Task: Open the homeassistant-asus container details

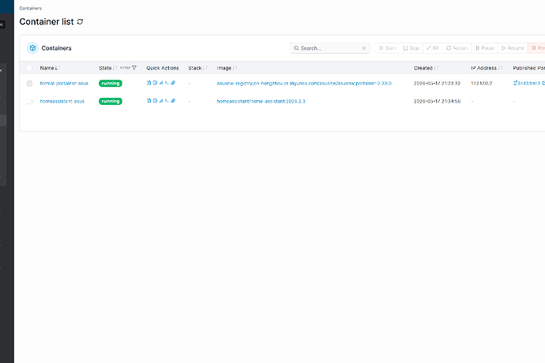Action: point(62,102)
